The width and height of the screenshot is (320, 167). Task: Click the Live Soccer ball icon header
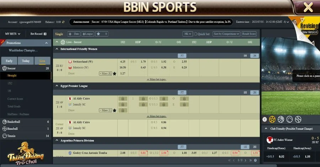[x=63, y=42]
